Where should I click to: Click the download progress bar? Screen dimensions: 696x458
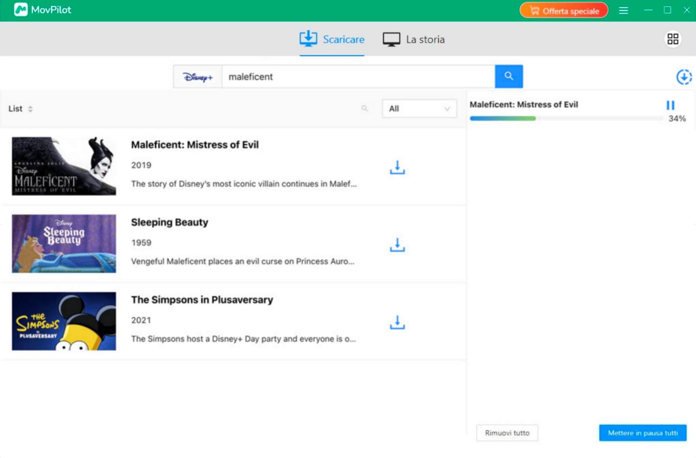566,118
